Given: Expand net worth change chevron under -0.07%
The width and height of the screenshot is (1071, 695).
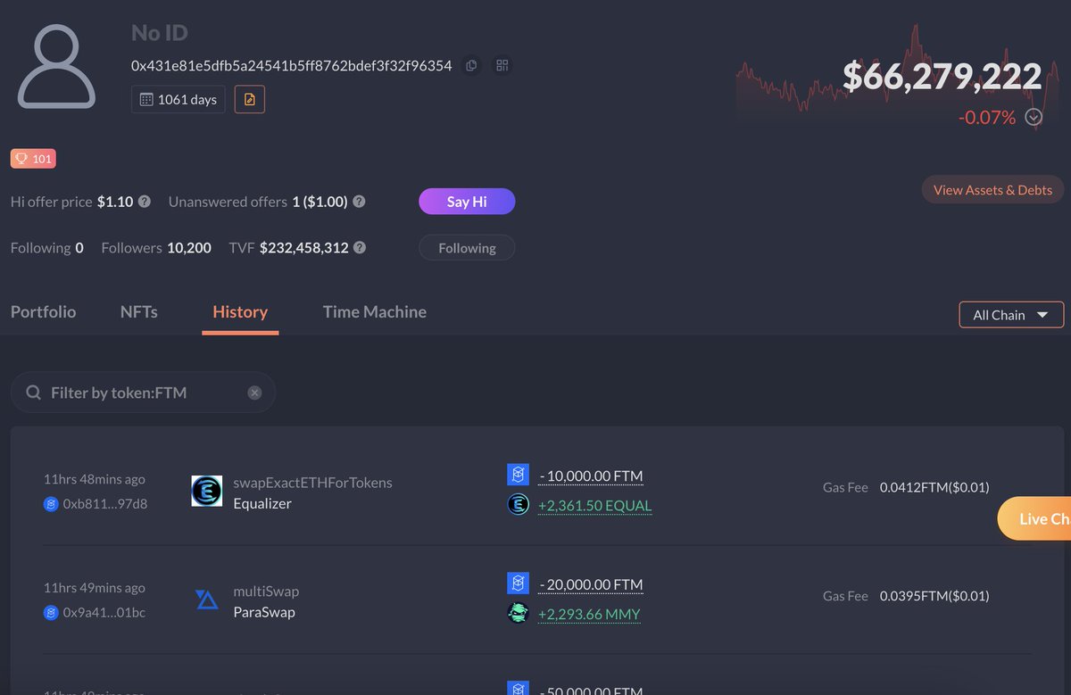Looking at the screenshot, I should point(1034,117).
